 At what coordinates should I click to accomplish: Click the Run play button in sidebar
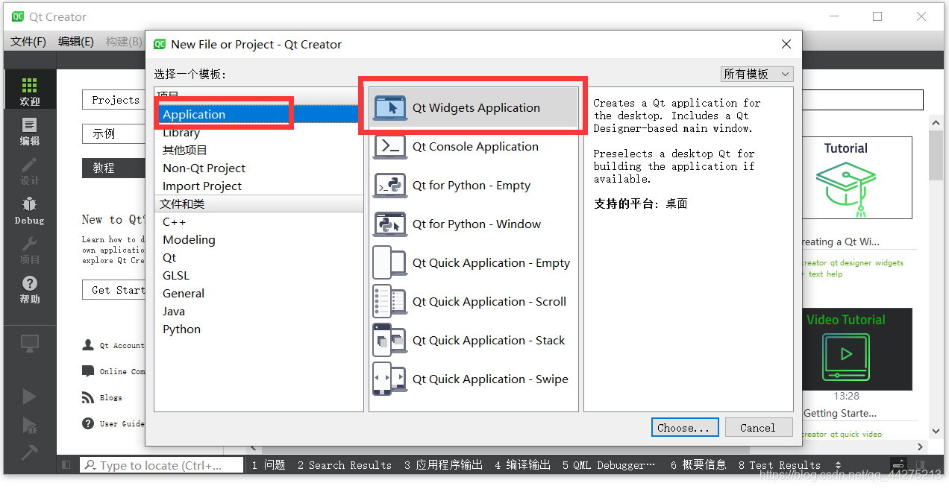30,396
